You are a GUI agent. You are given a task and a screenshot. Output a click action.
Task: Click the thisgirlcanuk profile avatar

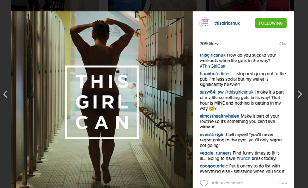(205, 23)
